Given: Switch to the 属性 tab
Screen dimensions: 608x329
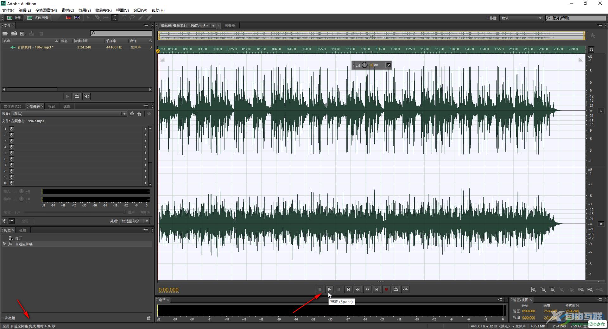Looking at the screenshot, I should pyautogui.click(x=67, y=106).
